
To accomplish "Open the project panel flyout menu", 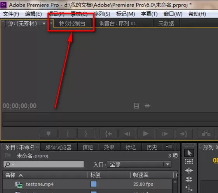I will coord(169,147).
